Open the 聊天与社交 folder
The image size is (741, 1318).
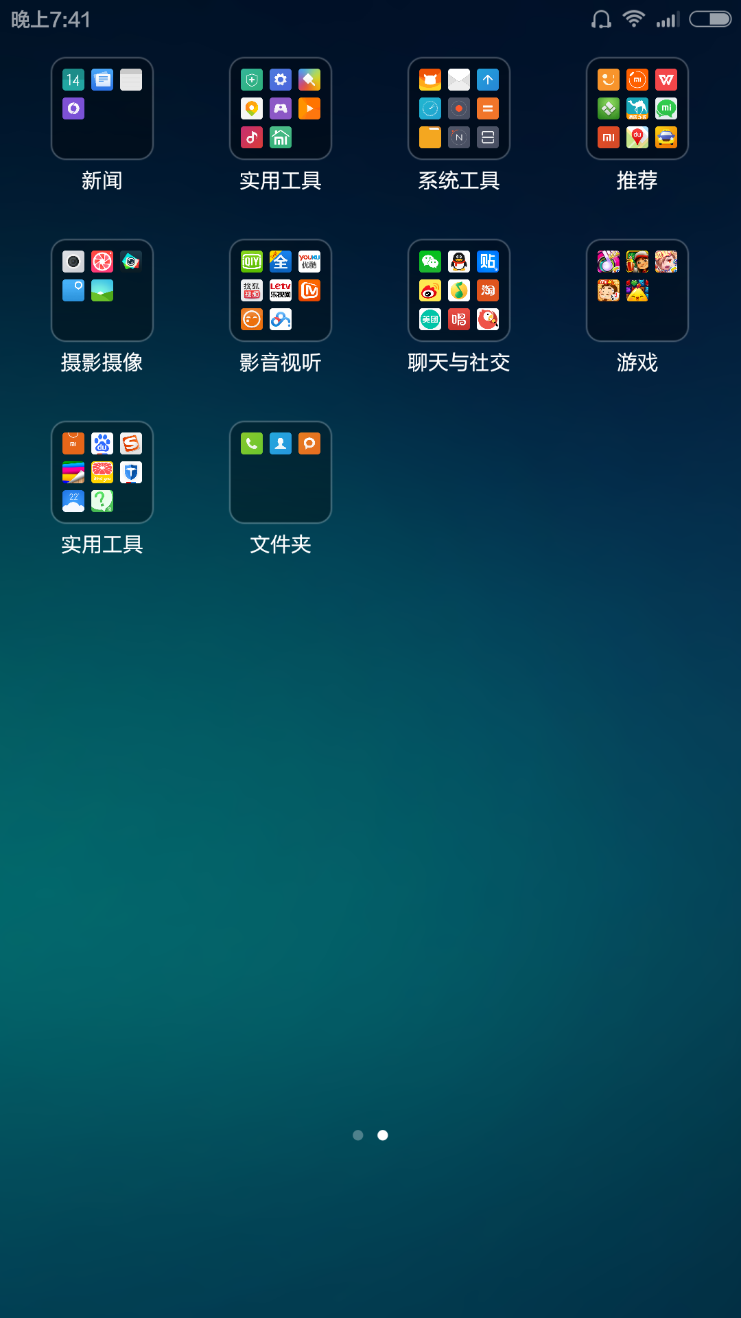tap(459, 290)
